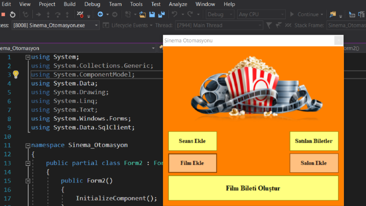Screen dimensions: 366x206
Task: Click the Save All icon
Action: click(162, 14)
